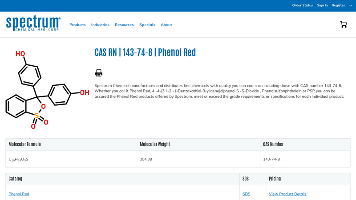Click the Phenol Red molecule structure image

click(47, 90)
